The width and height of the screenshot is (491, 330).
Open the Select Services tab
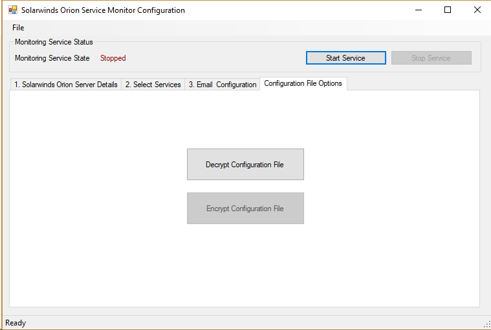(153, 85)
